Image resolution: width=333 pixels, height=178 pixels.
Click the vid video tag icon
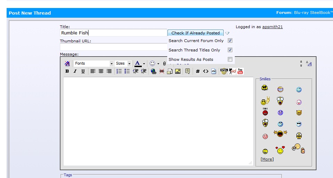pos(232,71)
